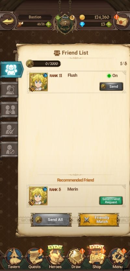Tap the yellow back arrow
This screenshot has width=130, height=271.
coord(8,21)
